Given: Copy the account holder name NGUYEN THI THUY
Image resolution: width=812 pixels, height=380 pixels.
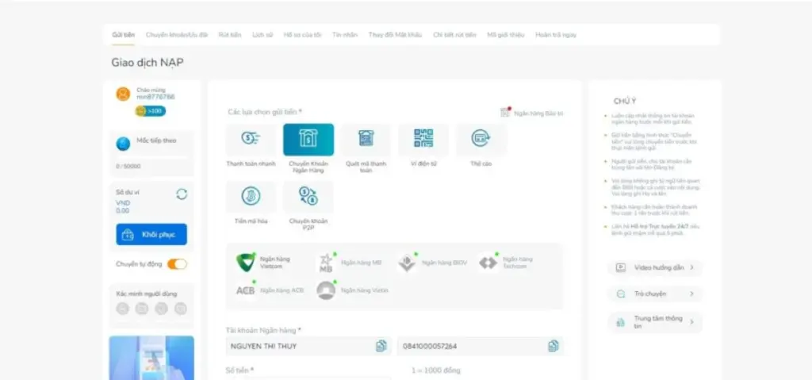Looking at the screenshot, I should coord(381,346).
